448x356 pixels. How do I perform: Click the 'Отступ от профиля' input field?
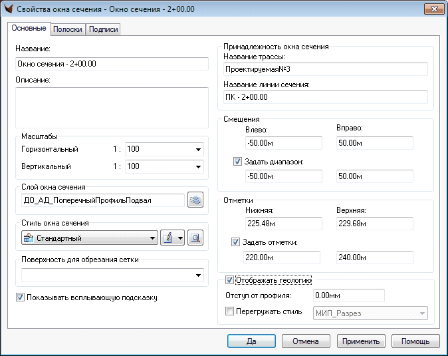[x=348, y=295]
